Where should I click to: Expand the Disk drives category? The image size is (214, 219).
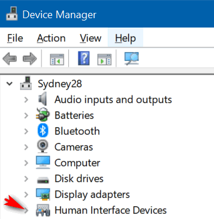pos(26,179)
